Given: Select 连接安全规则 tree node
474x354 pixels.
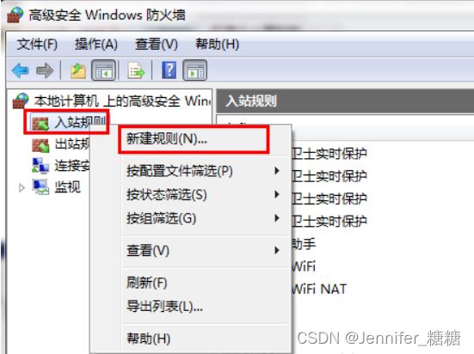Looking at the screenshot, I should 61,166.
